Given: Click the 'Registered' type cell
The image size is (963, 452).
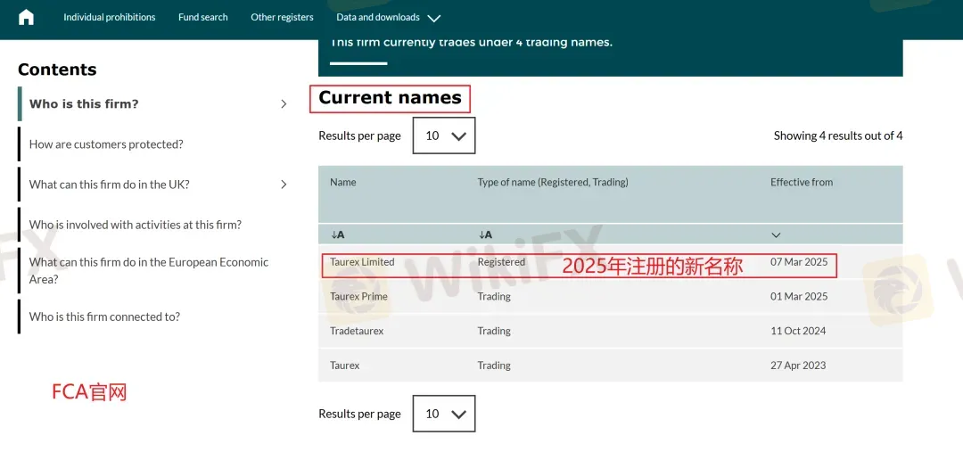Looking at the screenshot, I should (x=501, y=261).
